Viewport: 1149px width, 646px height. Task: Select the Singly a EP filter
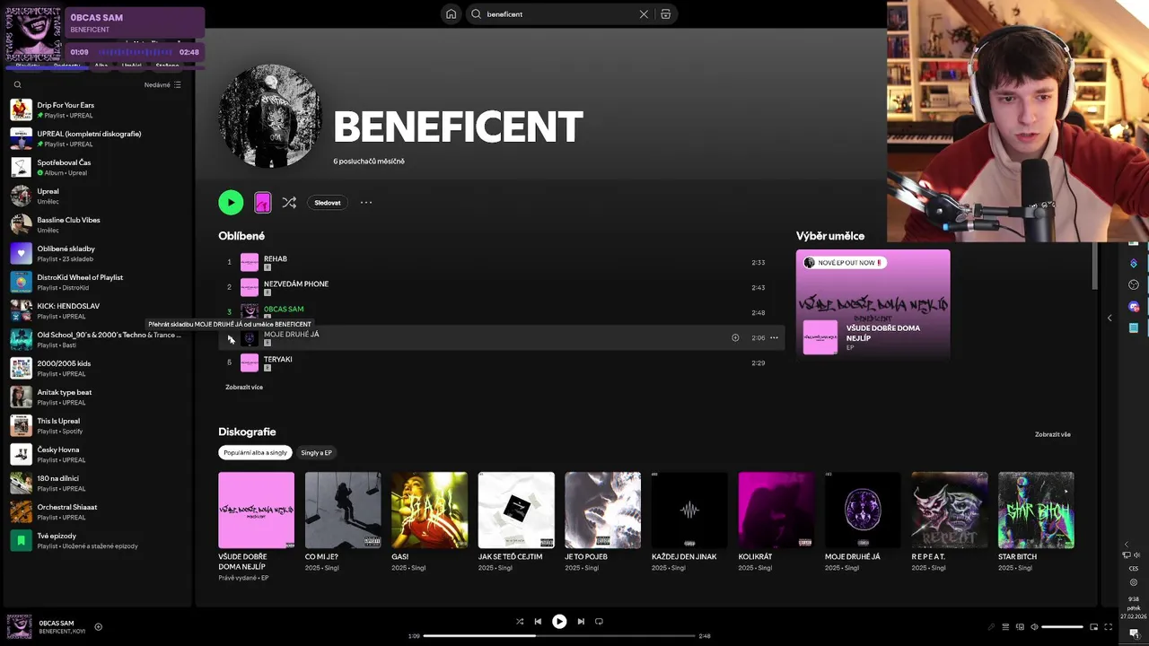coord(316,453)
